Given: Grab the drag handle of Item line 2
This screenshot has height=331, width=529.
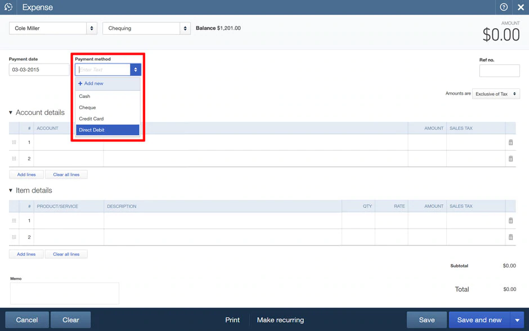Looking at the screenshot, I should tap(14, 237).
